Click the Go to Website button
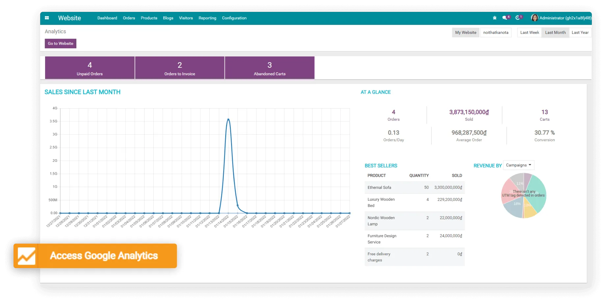 (61, 43)
